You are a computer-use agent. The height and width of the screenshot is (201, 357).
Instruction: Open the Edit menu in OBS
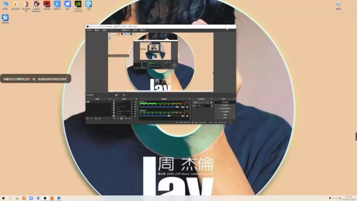[97, 30]
